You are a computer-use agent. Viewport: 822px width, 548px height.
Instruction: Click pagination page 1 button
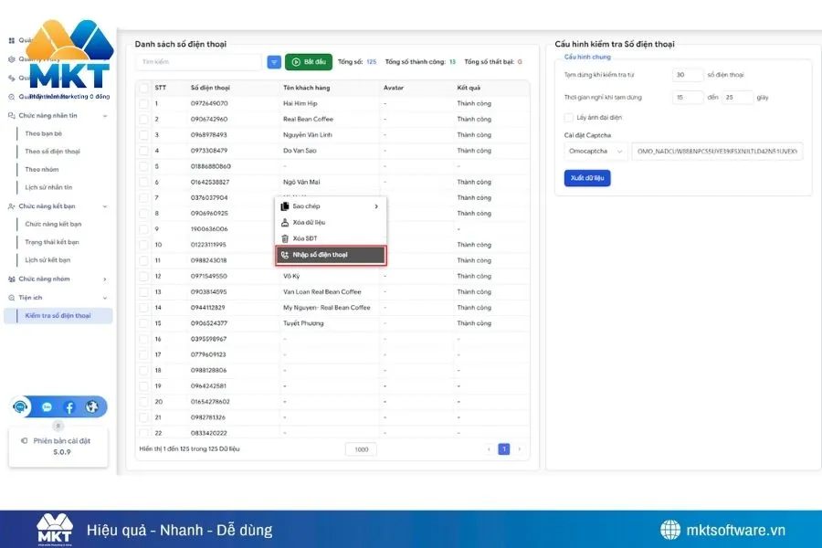pos(503,449)
